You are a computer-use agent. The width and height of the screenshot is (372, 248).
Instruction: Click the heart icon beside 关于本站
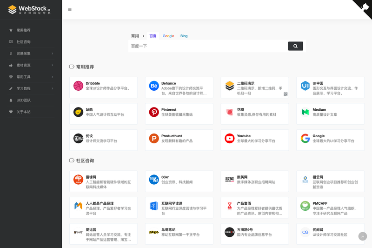[x=11, y=112]
